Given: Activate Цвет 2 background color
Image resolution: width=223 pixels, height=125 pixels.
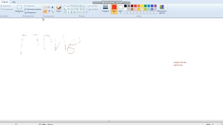Looking at the screenshot, I should [121, 9].
